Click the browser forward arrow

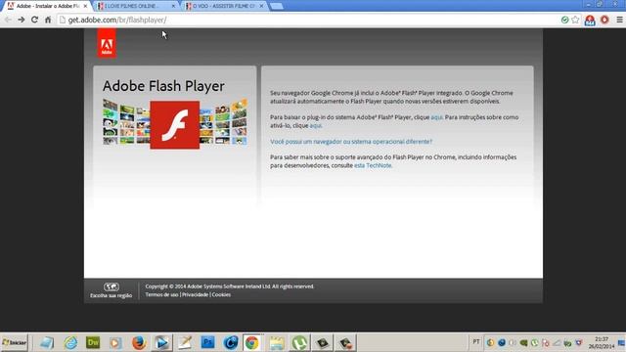pyautogui.click(x=22, y=20)
